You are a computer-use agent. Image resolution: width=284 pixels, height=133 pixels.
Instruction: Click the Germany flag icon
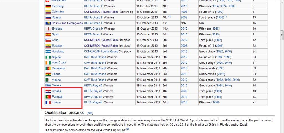coord(48,6)
